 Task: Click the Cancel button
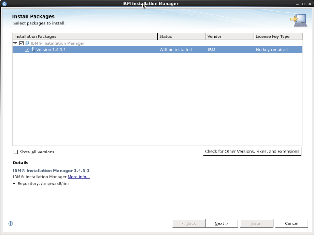pyautogui.click(x=292, y=223)
